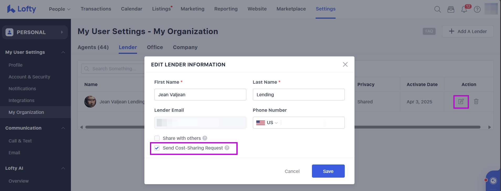501x191 pixels.
Task: Open the inbox tray icon
Action: 451,9
